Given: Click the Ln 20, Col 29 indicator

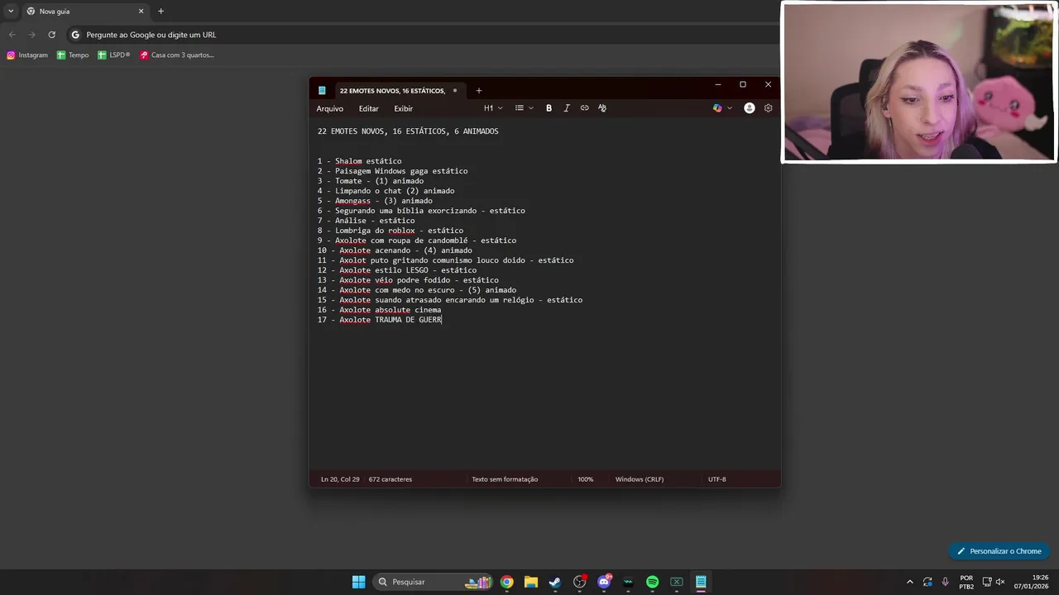Looking at the screenshot, I should tap(340, 479).
